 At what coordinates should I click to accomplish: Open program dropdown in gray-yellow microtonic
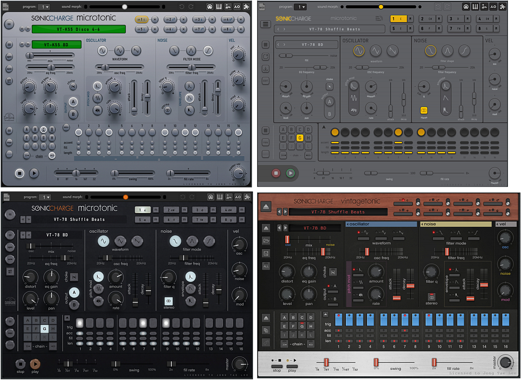(300, 7)
